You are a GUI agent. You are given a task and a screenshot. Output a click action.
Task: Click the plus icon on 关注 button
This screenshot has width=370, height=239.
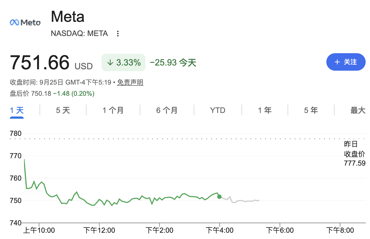[337, 62]
